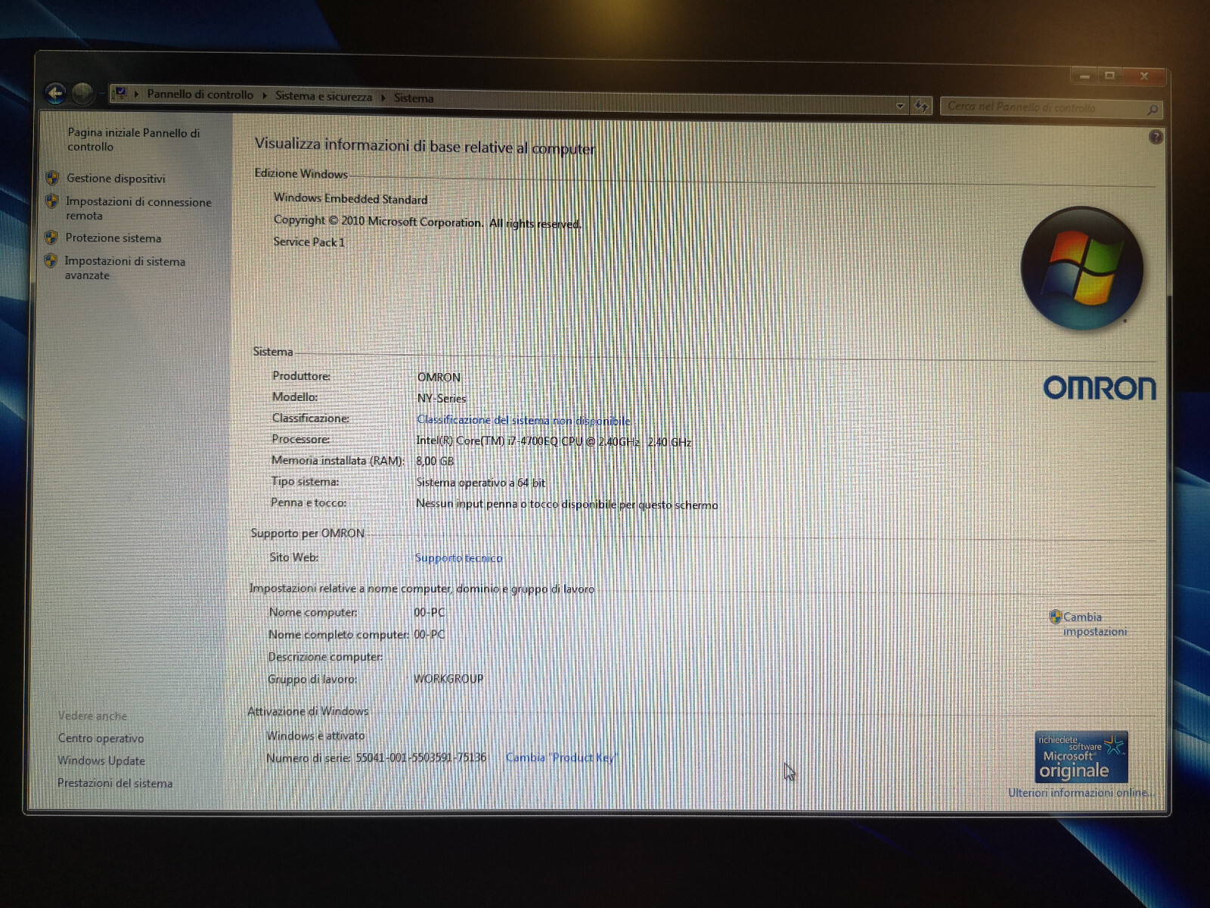Click Classificazione del sistema non disponibile link
Viewport: 1210px width, 908px height.
point(523,420)
